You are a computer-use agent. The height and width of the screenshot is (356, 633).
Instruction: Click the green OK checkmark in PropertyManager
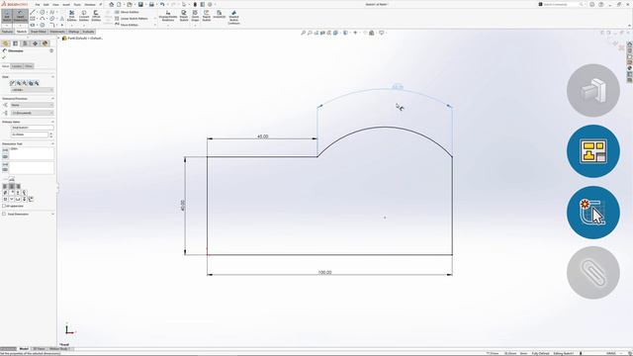(x=4, y=57)
